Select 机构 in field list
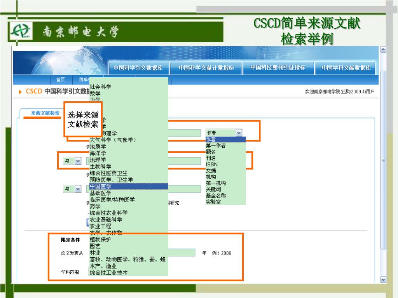 click(226, 177)
